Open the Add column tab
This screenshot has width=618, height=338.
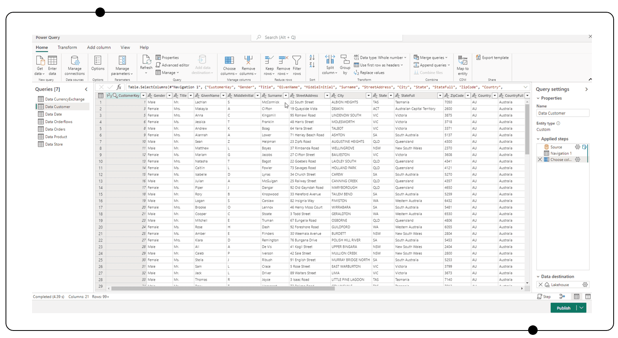pyautogui.click(x=99, y=47)
